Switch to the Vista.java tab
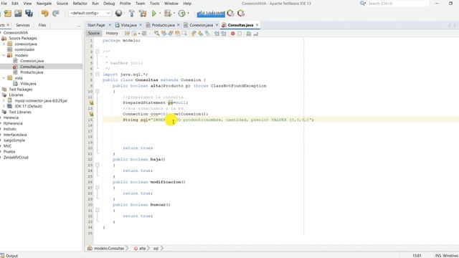 point(128,25)
